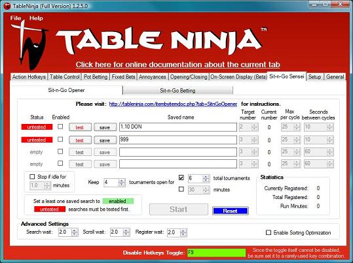Click the untested status label for 999

pos(37,140)
